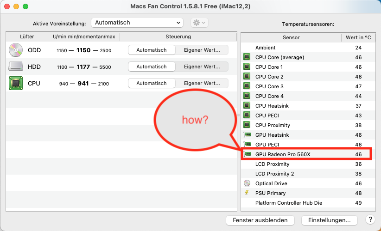Click the CPU Core 2 chip icon
Image resolution: width=381 pixels, height=231 pixels.
[x=247, y=77]
